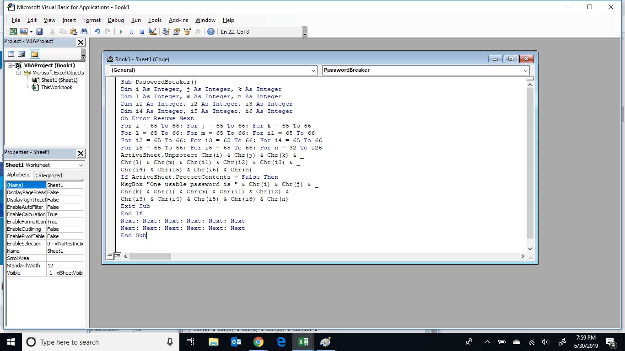625x351 pixels.
Task: Open the Add-Ins menu
Action: click(x=178, y=20)
